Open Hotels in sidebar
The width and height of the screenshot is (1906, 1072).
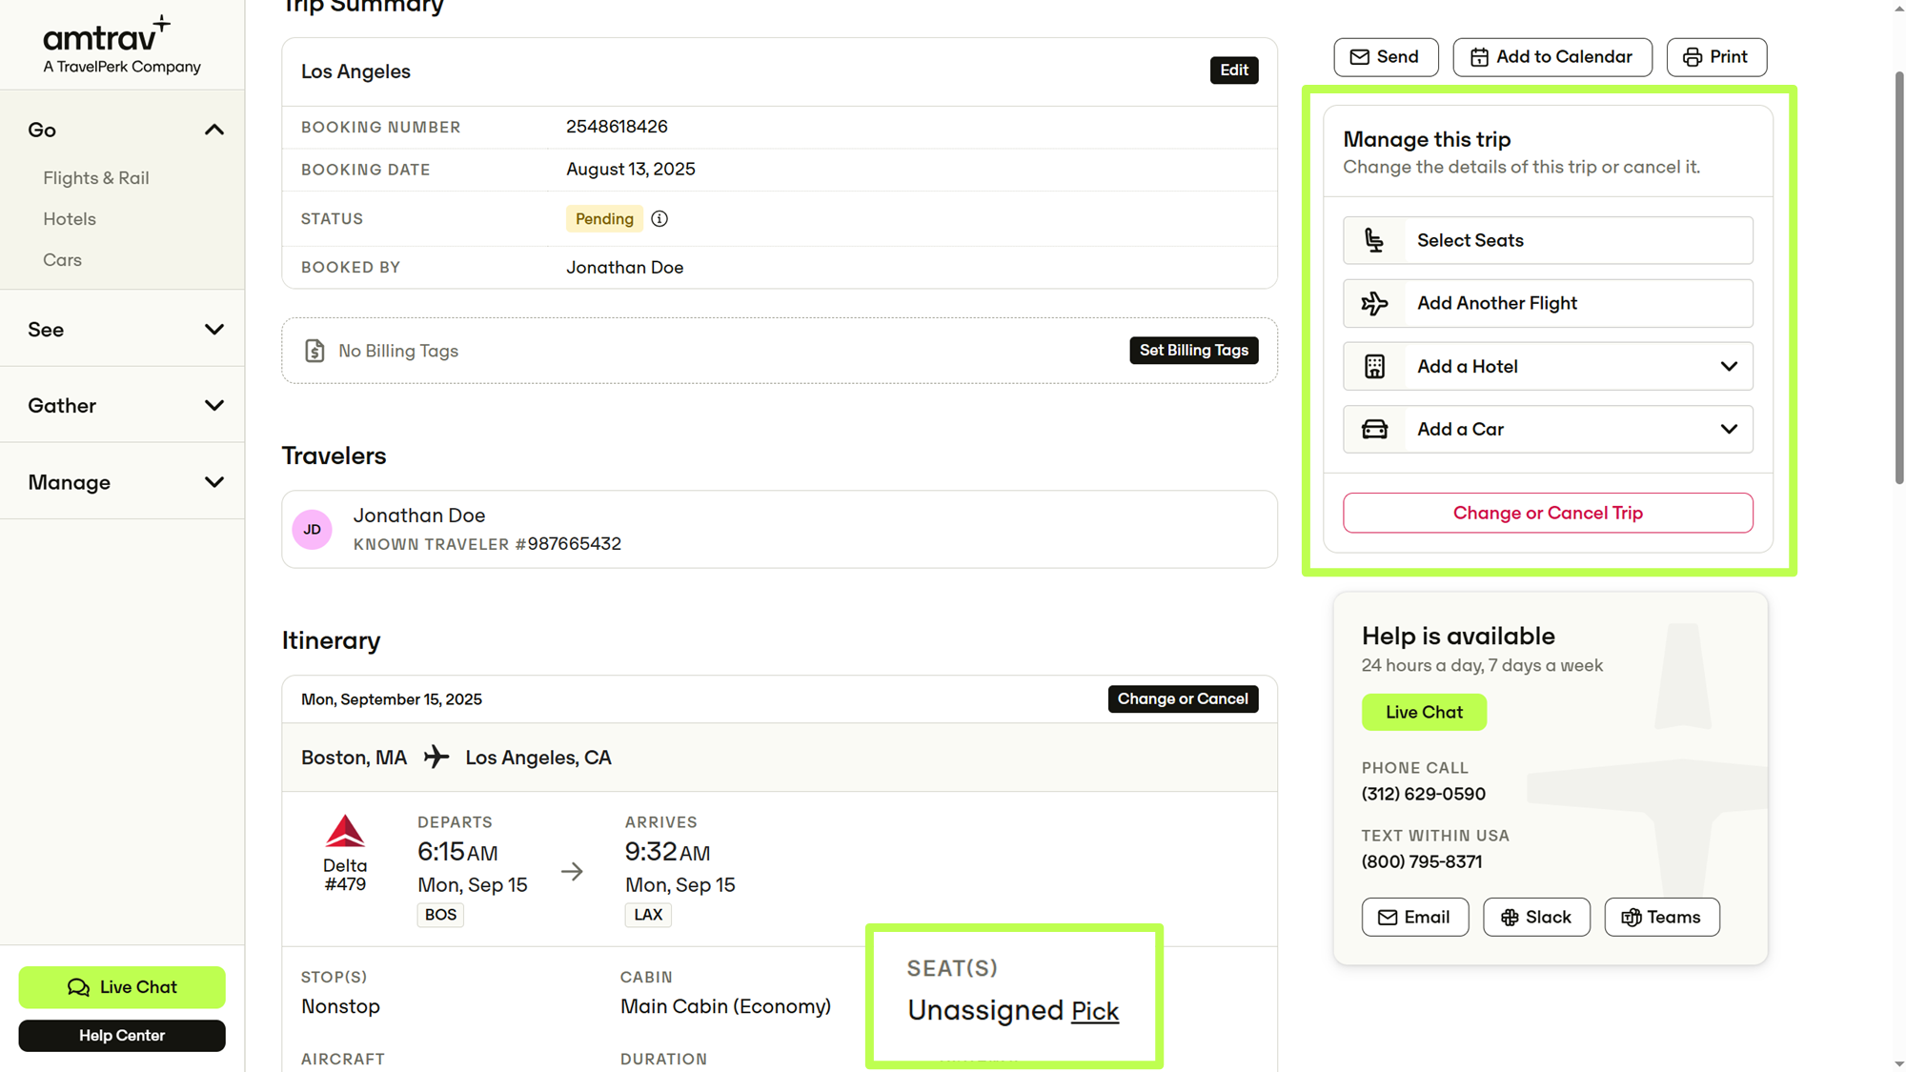(70, 219)
